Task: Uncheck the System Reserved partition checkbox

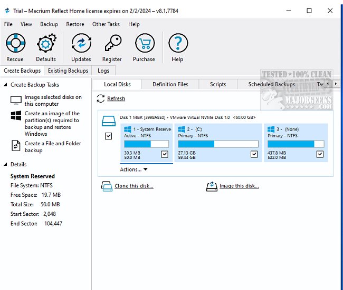Action: pyautogui.click(x=165, y=154)
